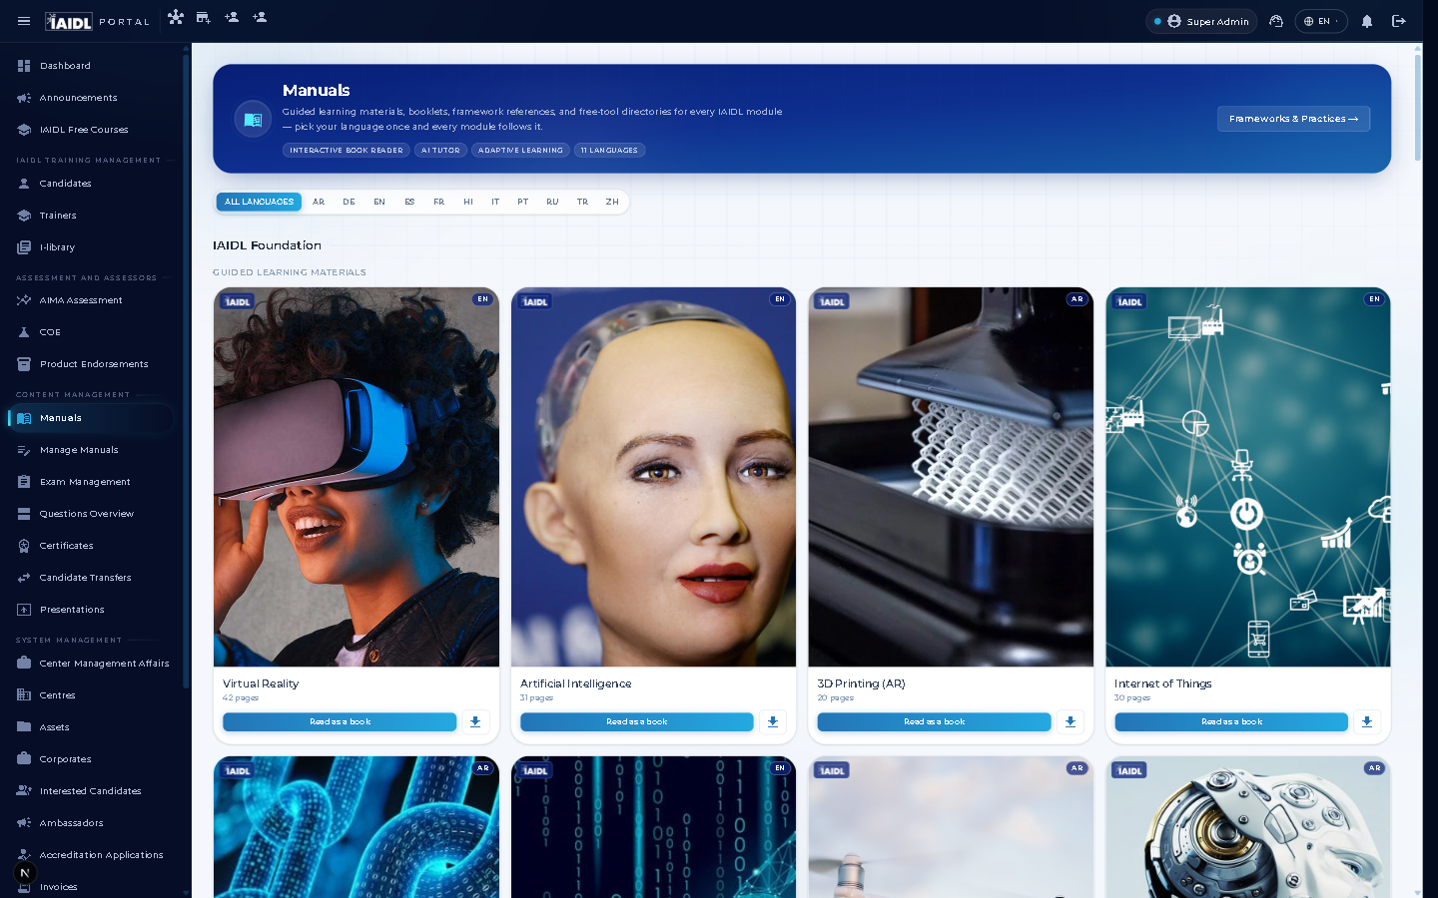Open the Super Admin profile pill
This screenshot has height=898, width=1438.
click(1201, 21)
